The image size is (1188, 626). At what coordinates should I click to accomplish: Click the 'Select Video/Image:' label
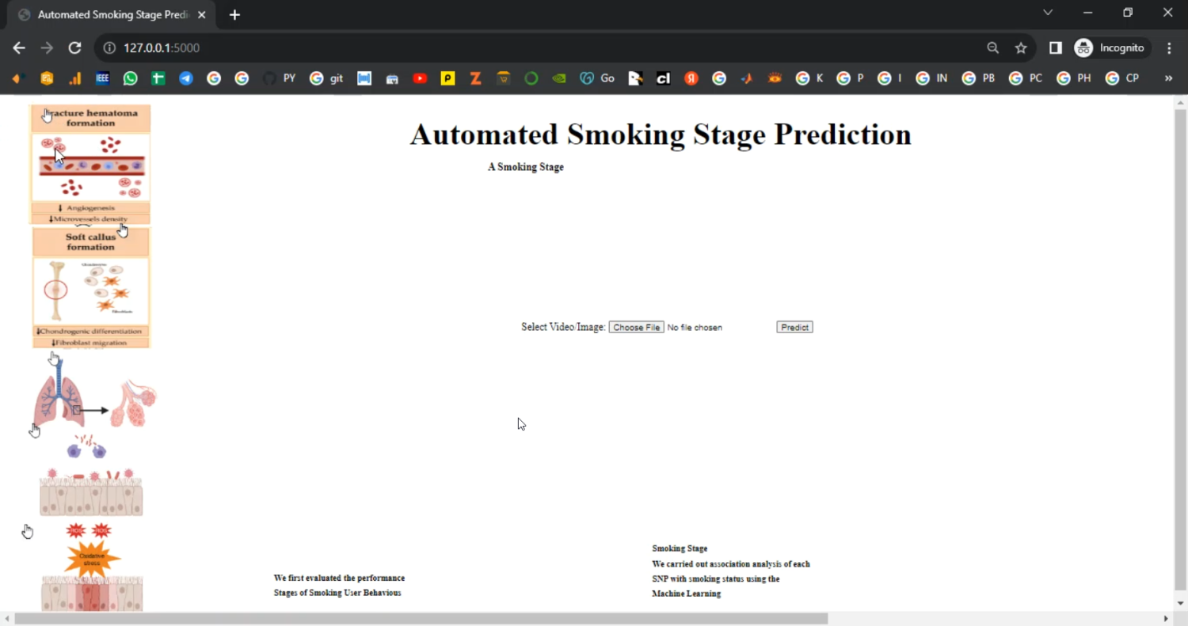[x=563, y=327]
